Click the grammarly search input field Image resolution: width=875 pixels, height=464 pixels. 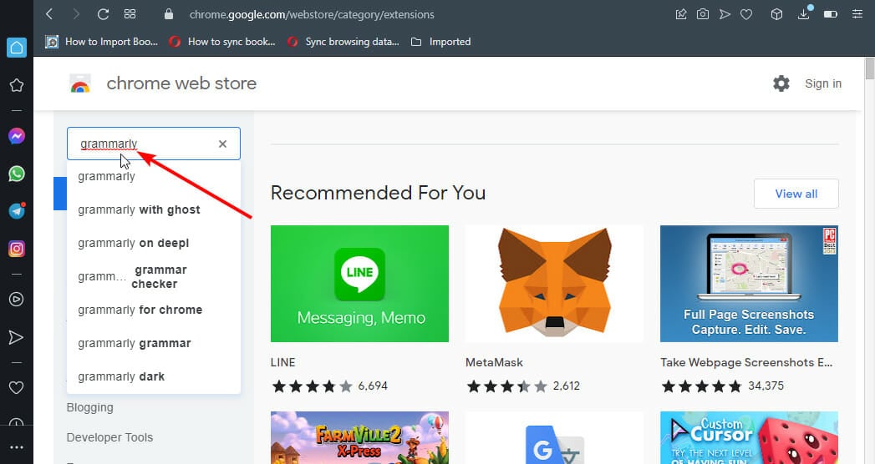coord(154,144)
